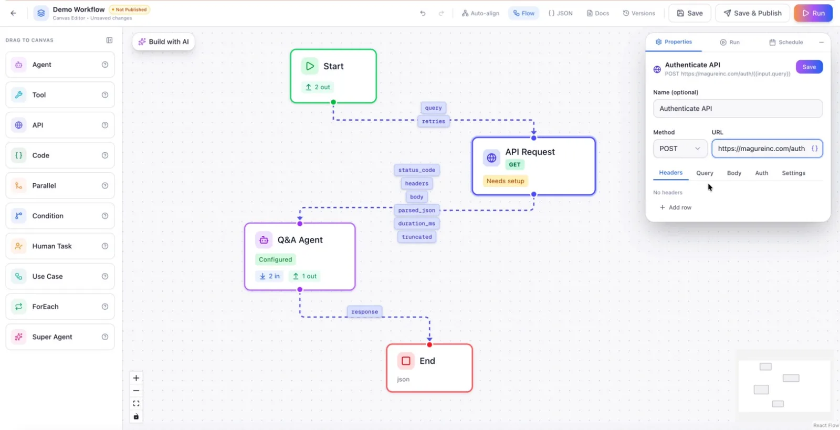Click the Save & Publish button
This screenshot has height=430, width=840.
[752, 13]
